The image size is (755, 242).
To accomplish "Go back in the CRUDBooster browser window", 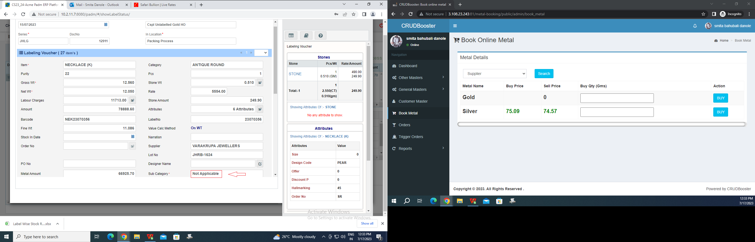I will [x=393, y=14].
